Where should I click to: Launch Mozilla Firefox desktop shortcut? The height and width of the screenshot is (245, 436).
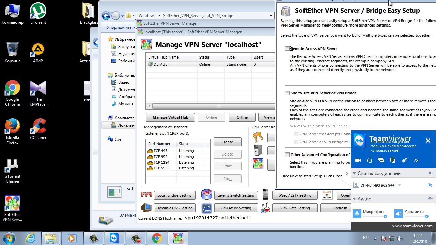13,132
